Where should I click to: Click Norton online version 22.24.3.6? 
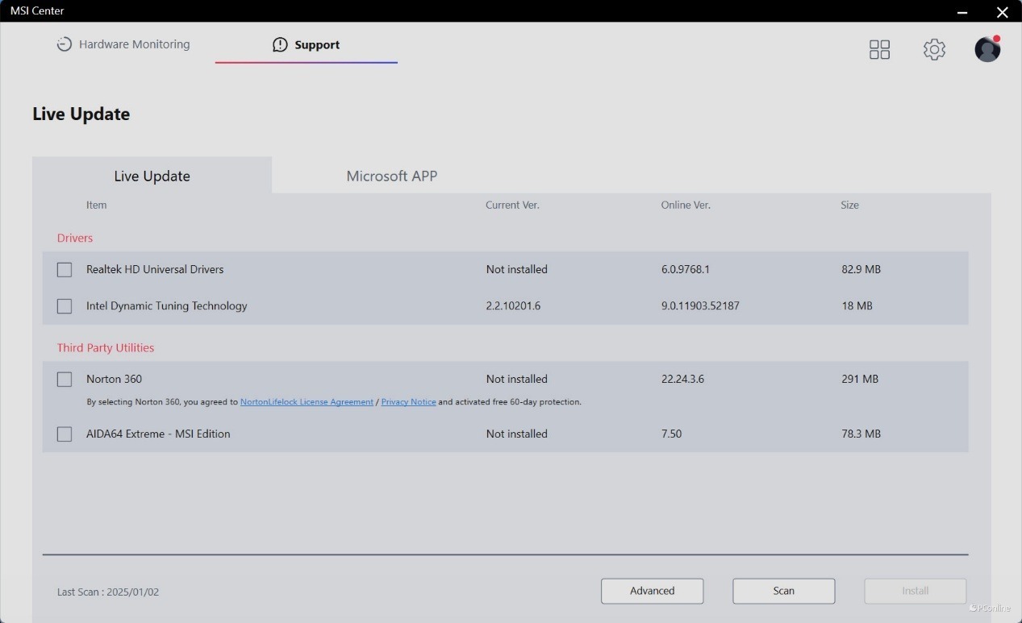[682, 379]
